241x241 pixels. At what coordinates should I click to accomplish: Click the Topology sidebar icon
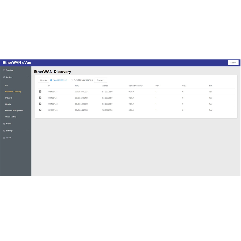point(4,70)
